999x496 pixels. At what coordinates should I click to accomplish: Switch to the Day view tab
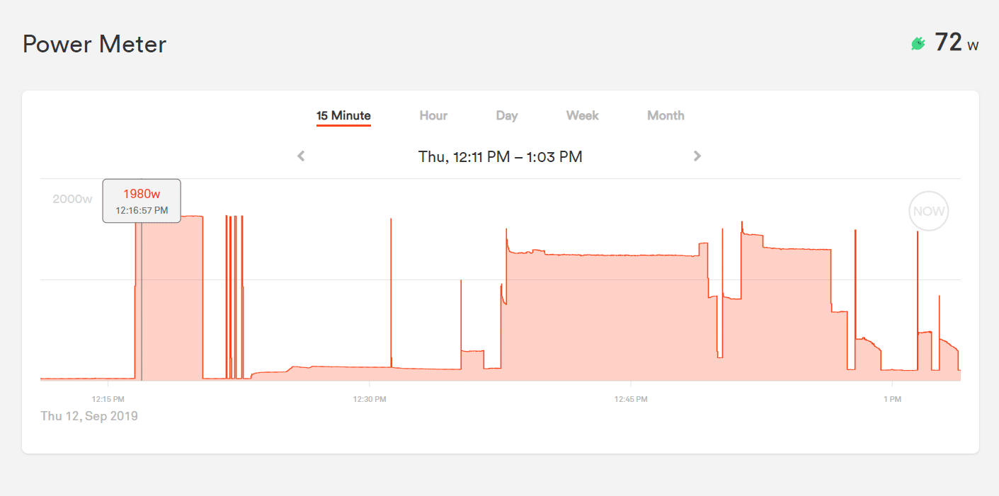[506, 115]
